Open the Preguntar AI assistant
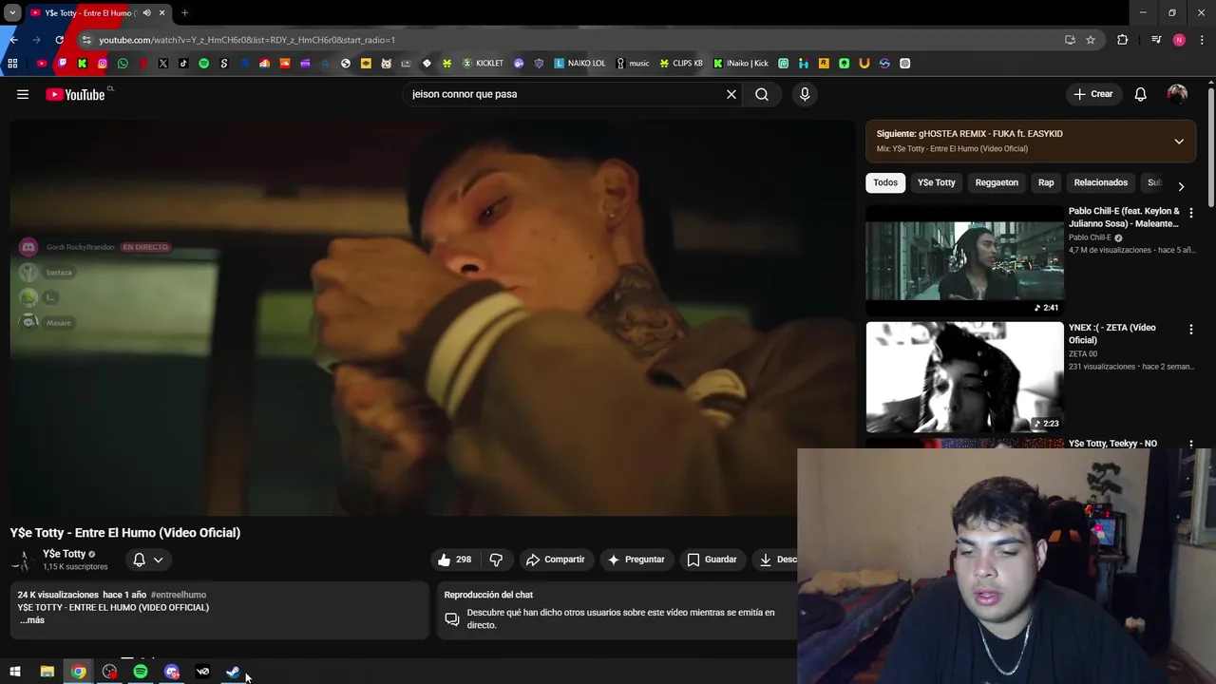The width and height of the screenshot is (1216, 684). point(636,560)
